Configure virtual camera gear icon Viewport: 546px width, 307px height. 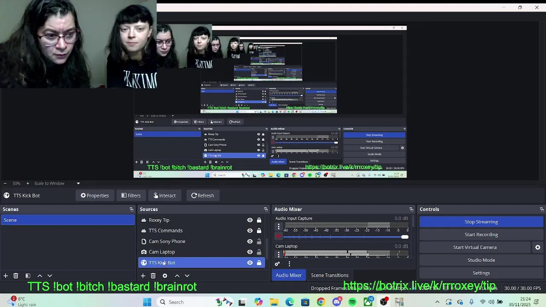click(x=537, y=247)
